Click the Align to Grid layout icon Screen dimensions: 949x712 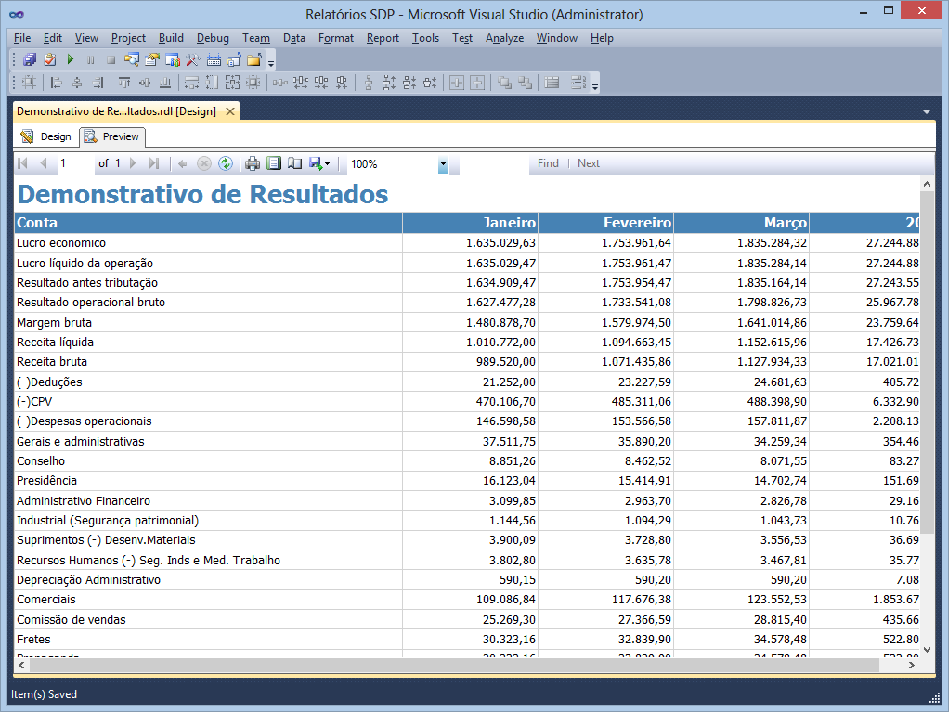(29, 83)
